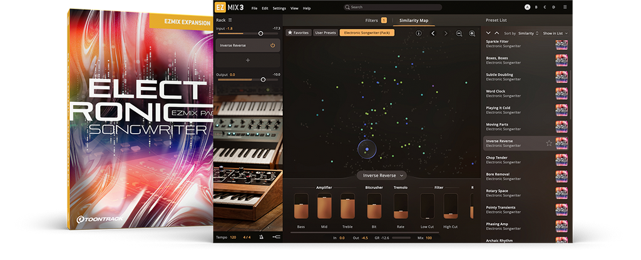The image size is (641, 260).
Task: Click the EZ Mix 3 logo
Action: [229, 7]
